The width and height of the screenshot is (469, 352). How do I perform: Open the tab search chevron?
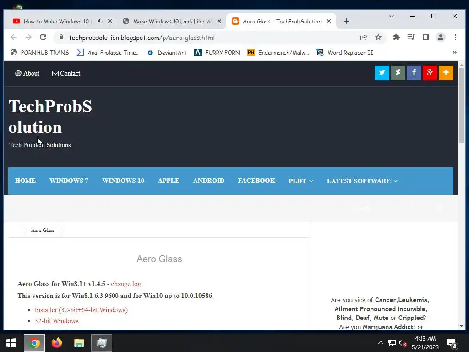(392, 16)
